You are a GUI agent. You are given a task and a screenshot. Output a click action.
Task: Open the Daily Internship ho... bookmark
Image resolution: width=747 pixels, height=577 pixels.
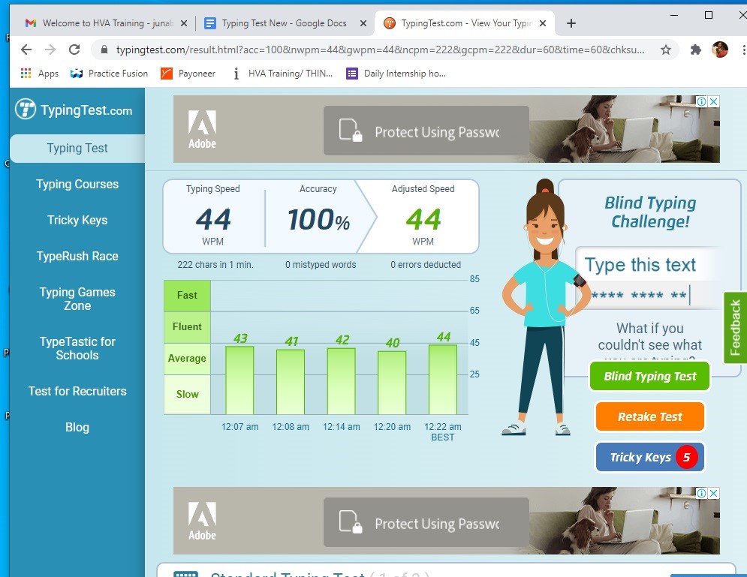click(396, 74)
